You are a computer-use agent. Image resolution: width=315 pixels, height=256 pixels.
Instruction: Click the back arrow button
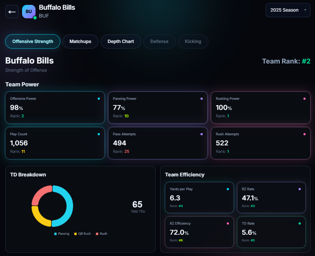[x=12, y=12]
